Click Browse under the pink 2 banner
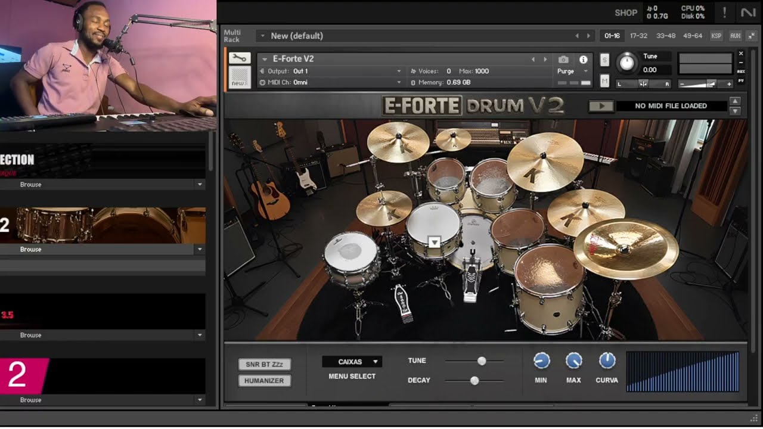This screenshot has width=763, height=429. coord(31,400)
